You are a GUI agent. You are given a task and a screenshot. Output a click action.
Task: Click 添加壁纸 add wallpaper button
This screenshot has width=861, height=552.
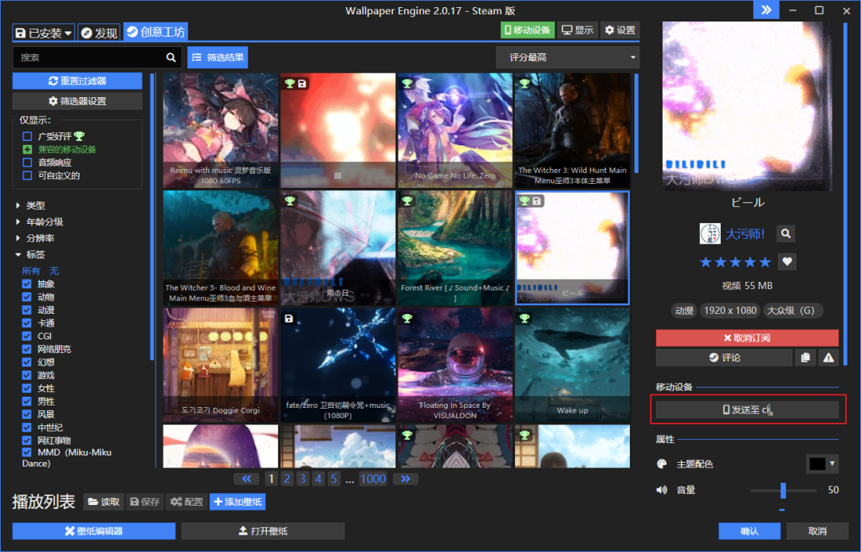[238, 502]
